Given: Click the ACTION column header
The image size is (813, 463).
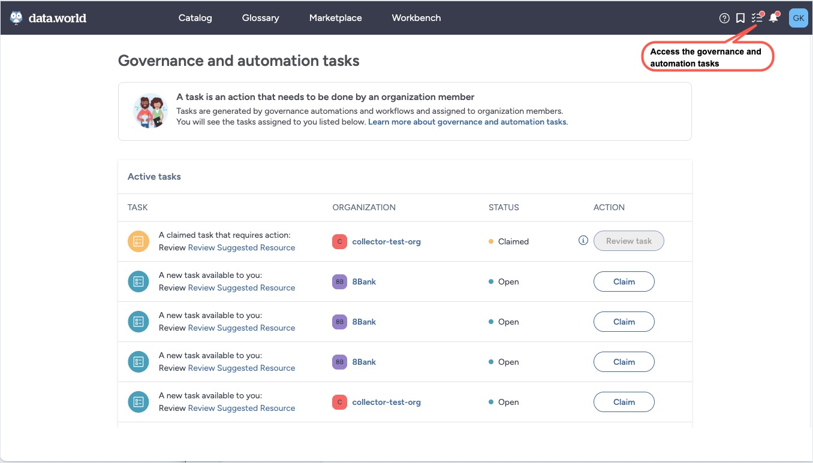Looking at the screenshot, I should pos(609,207).
